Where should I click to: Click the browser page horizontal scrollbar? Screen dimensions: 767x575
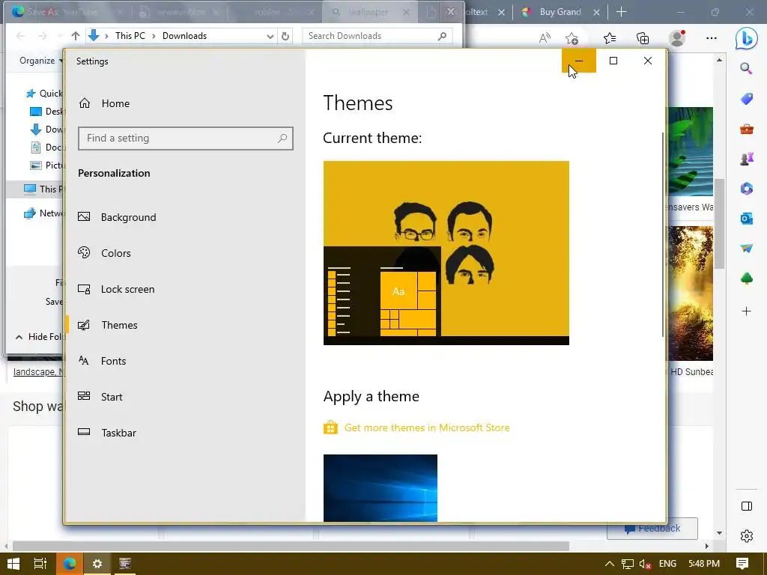pyautogui.click(x=291, y=546)
